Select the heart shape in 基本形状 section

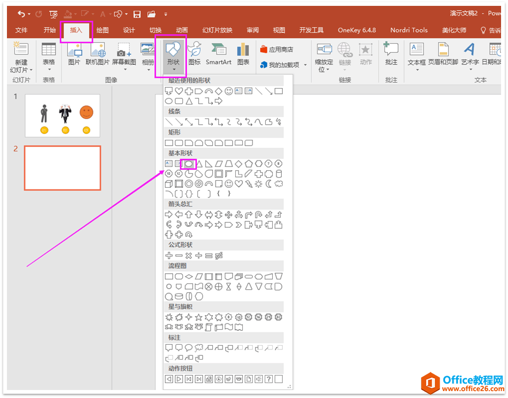coord(239,184)
